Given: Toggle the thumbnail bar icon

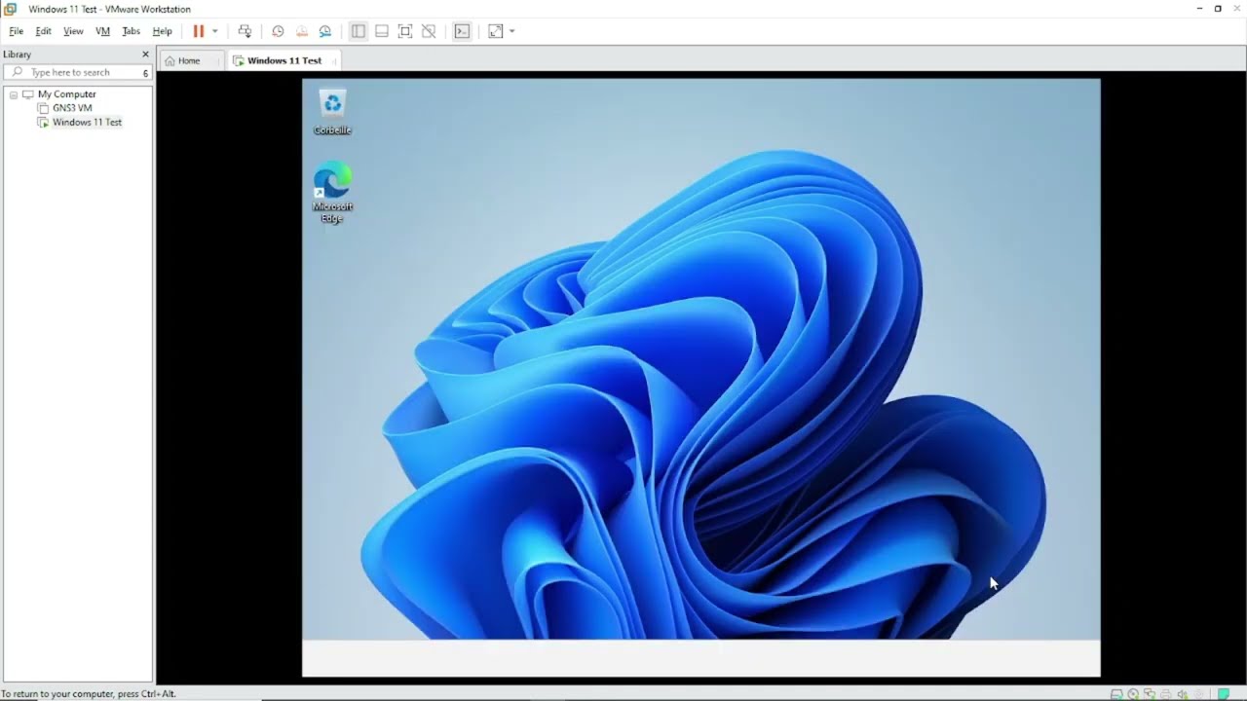Looking at the screenshot, I should pyautogui.click(x=382, y=31).
